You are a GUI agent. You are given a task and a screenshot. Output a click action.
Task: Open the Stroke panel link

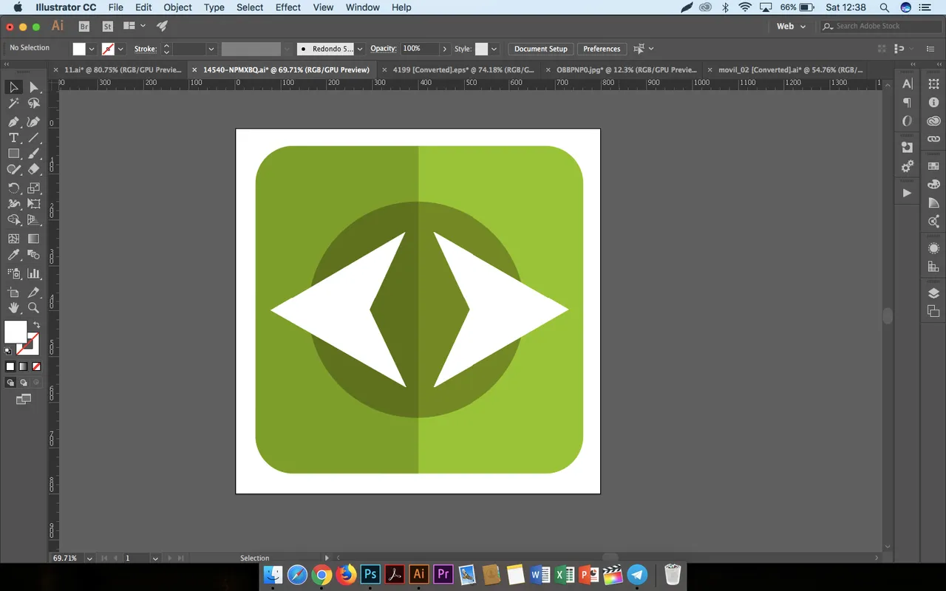[x=145, y=49]
